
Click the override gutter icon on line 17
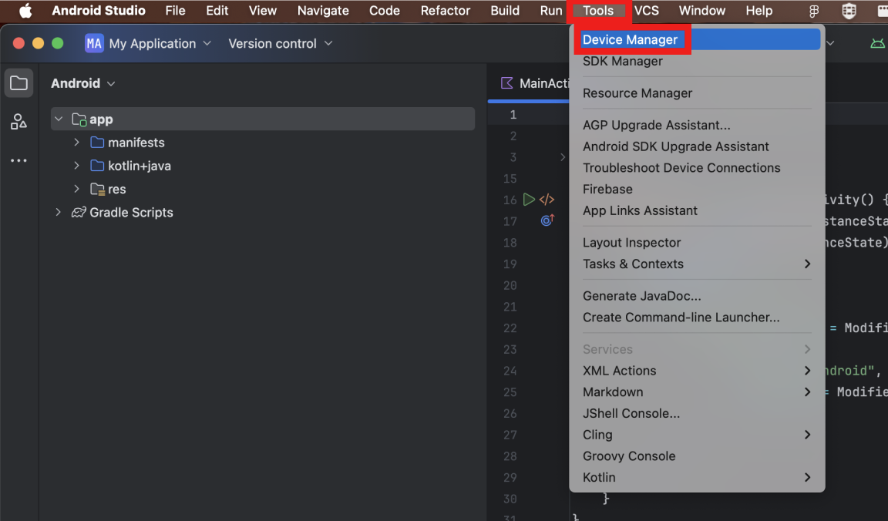[547, 220]
